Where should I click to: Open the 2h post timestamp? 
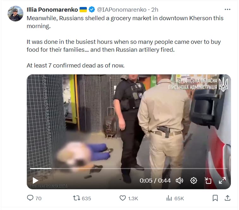point(155,9)
